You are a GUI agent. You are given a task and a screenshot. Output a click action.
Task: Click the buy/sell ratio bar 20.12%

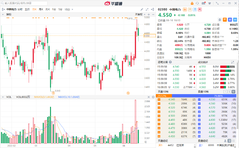coord(164,96)
